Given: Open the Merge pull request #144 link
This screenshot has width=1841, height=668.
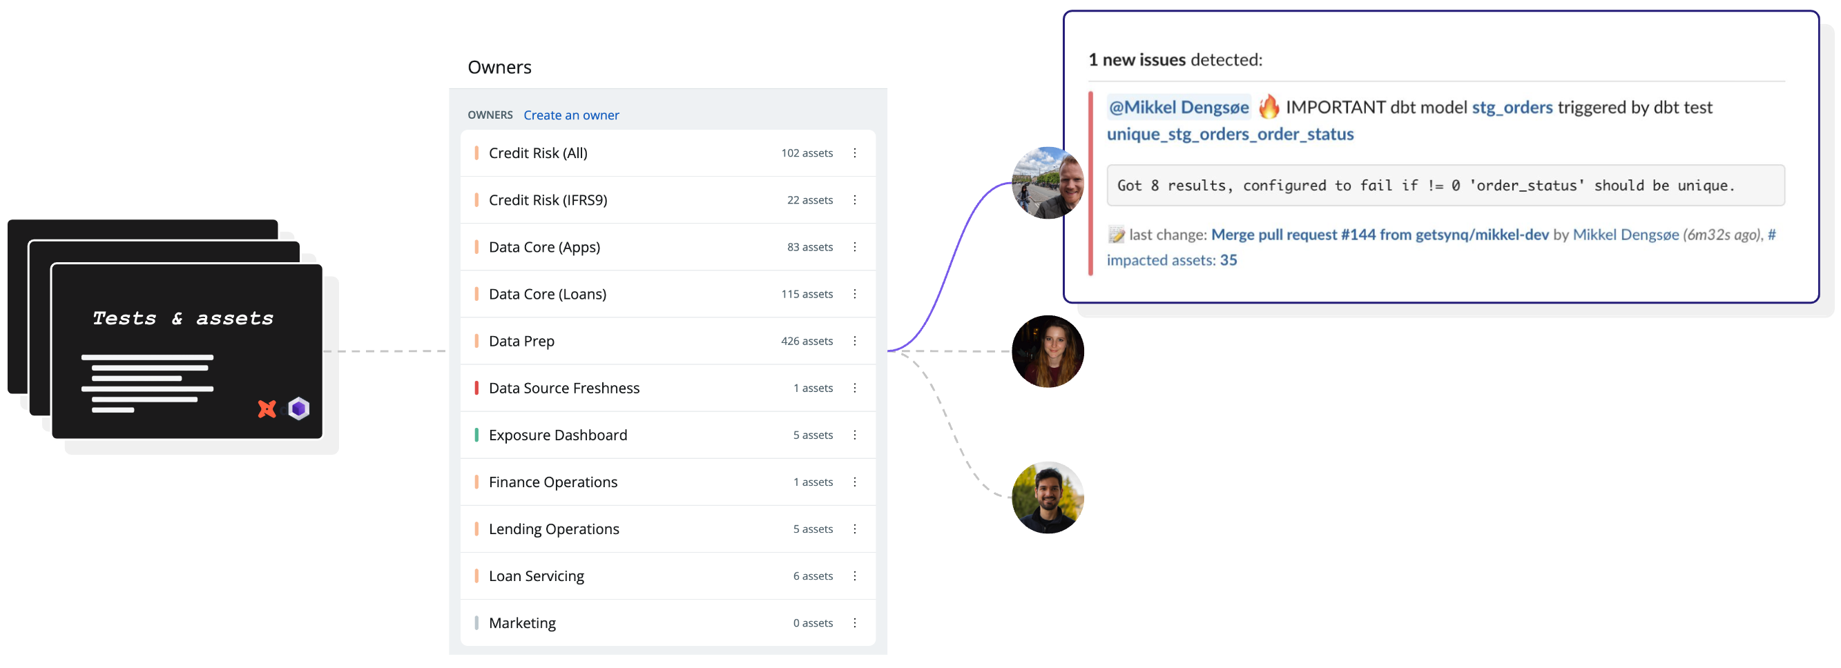Looking at the screenshot, I should pos(1379,235).
